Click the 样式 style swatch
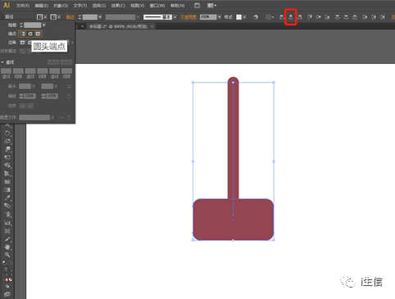The image size is (395, 299). tap(239, 17)
